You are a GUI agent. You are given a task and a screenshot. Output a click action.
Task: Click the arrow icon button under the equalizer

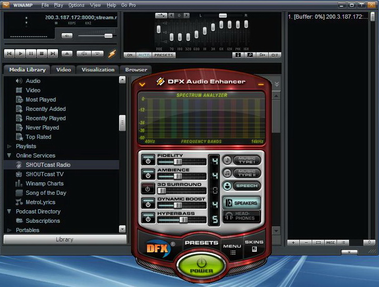[263, 55]
